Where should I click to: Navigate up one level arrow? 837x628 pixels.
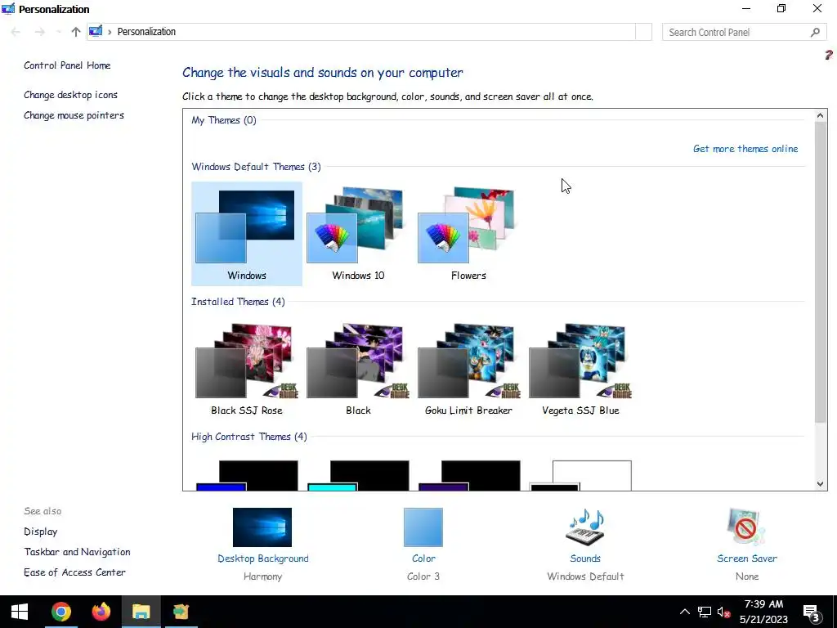pyautogui.click(x=76, y=32)
